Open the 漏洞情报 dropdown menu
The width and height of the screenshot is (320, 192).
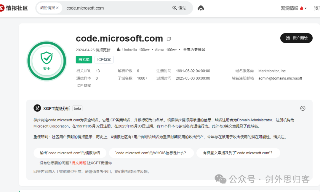(294, 8)
